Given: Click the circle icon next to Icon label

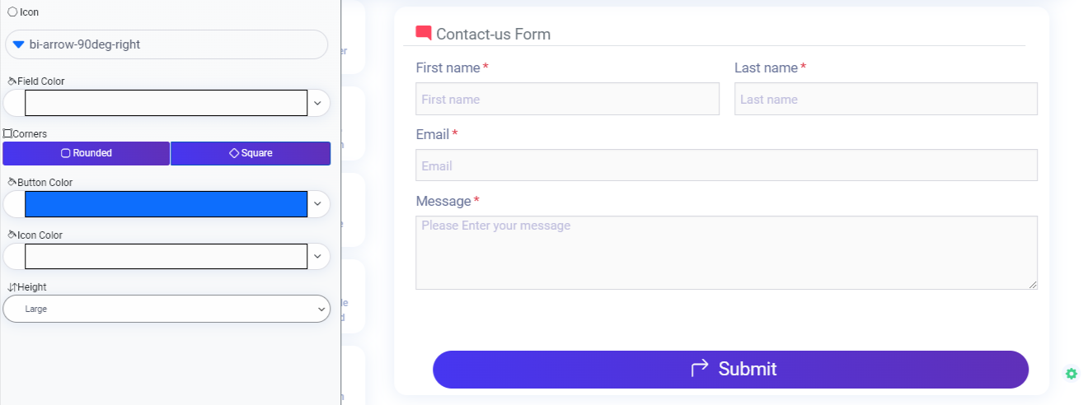Looking at the screenshot, I should pyautogui.click(x=12, y=12).
